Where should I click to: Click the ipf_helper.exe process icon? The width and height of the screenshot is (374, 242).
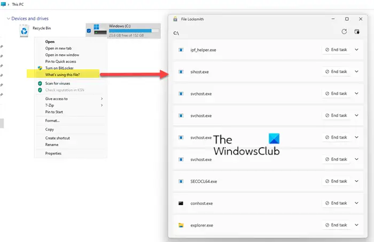point(181,50)
